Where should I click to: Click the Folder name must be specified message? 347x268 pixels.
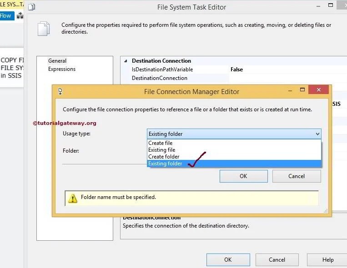tap(118, 197)
